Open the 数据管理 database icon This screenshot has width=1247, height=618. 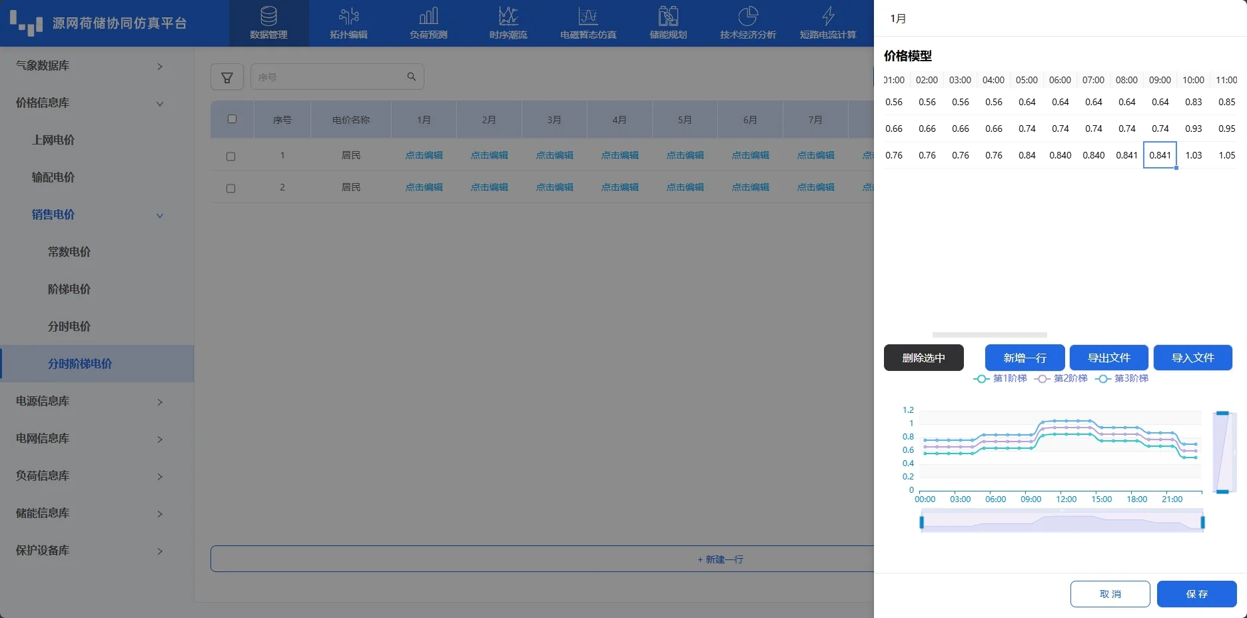(268, 16)
